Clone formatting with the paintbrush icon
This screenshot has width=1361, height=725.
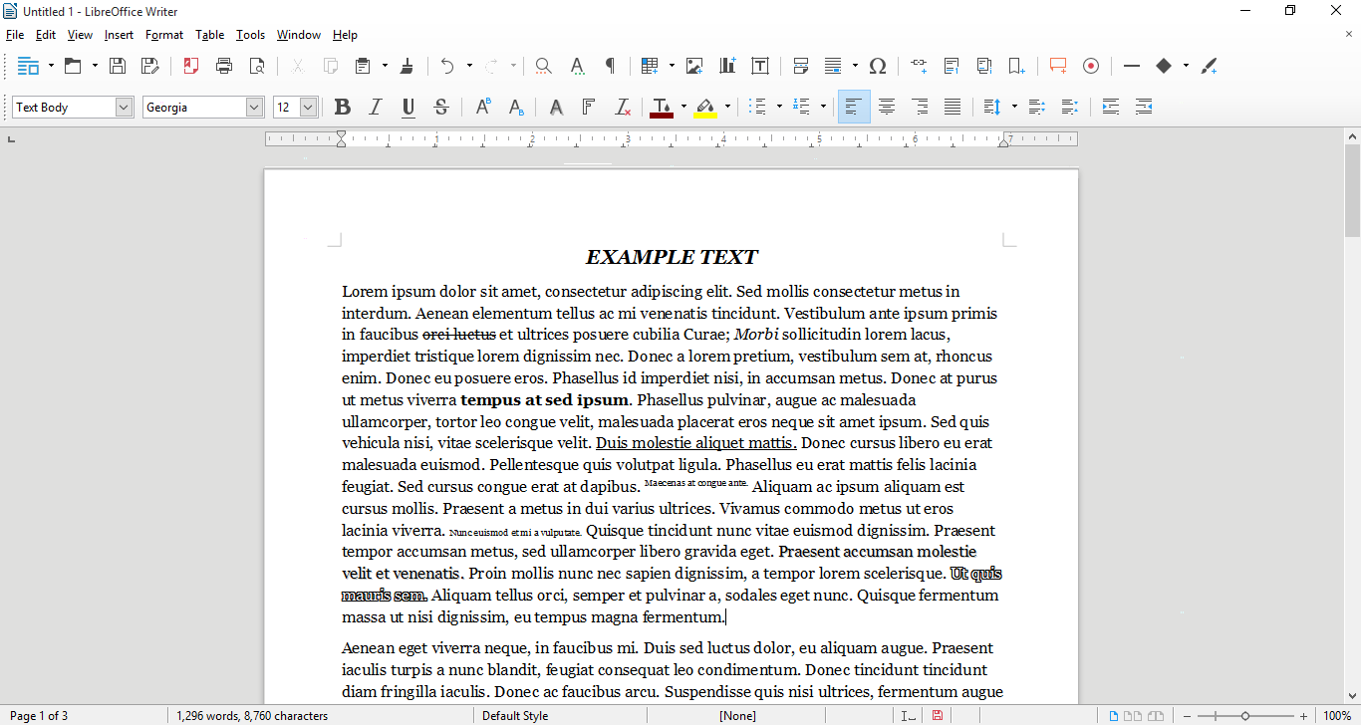click(408, 66)
